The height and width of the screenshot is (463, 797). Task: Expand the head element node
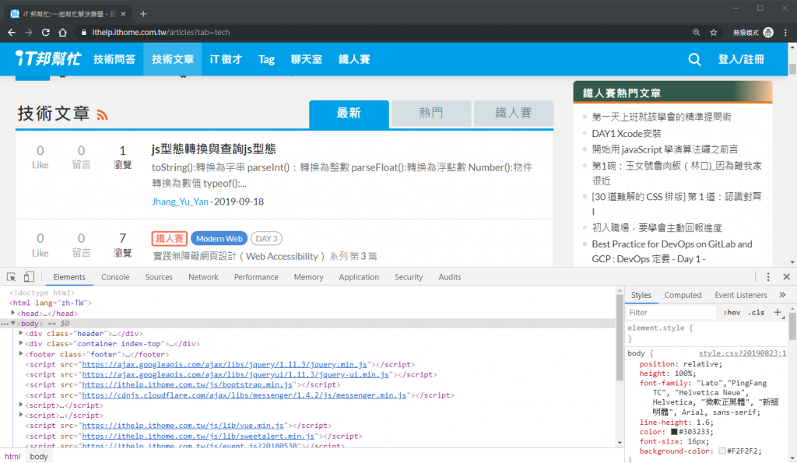pos(12,313)
